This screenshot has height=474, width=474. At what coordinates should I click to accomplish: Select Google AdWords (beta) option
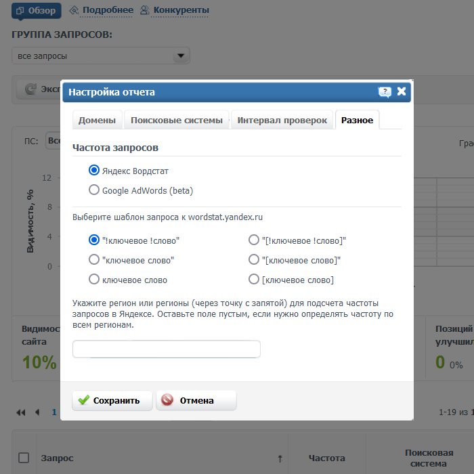tap(94, 190)
